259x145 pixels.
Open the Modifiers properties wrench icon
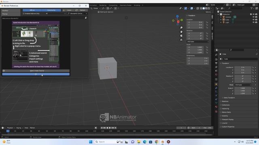tap(216, 88)
